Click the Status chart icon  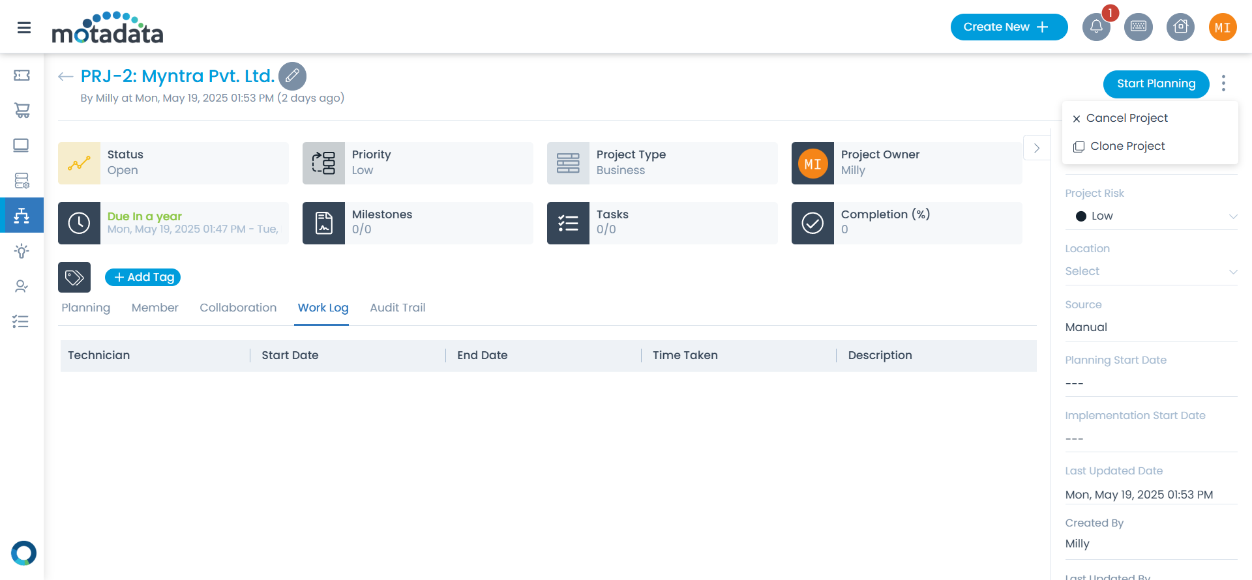point(79,164)
